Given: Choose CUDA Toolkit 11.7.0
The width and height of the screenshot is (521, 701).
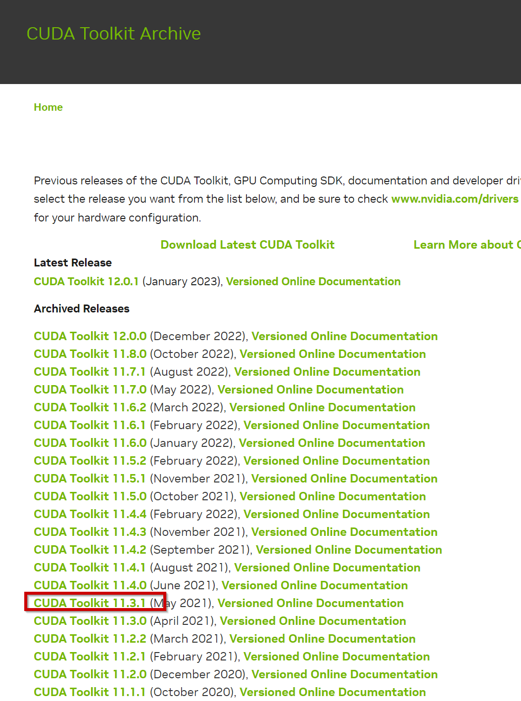Looking at the screenshot, I should [90, 390].
